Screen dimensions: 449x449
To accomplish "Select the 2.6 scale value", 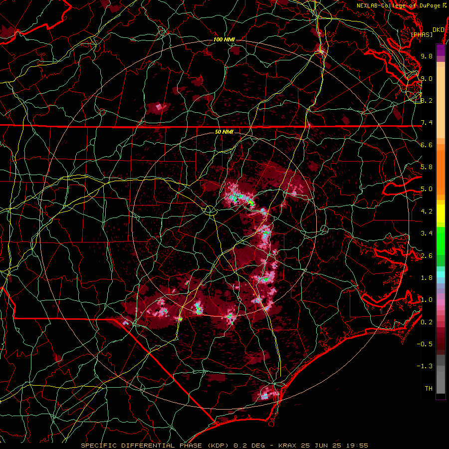I will tap(427, 256).
